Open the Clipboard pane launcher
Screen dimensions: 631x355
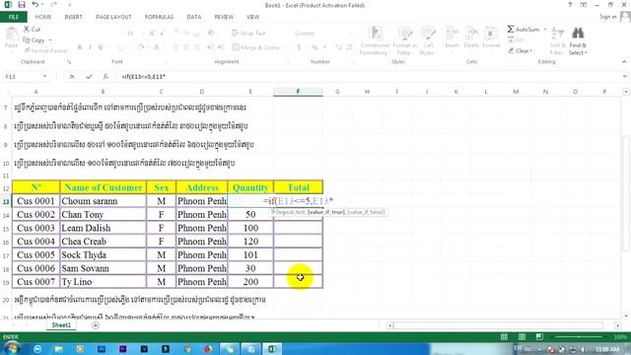tap(69, 62)
